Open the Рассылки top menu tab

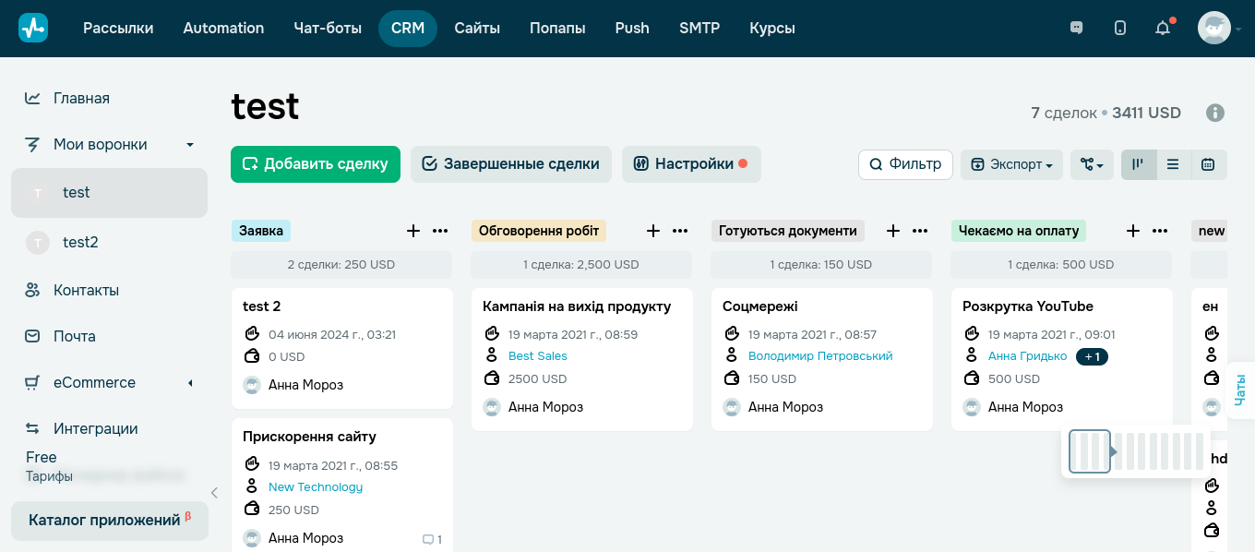(x=118, y=28)
